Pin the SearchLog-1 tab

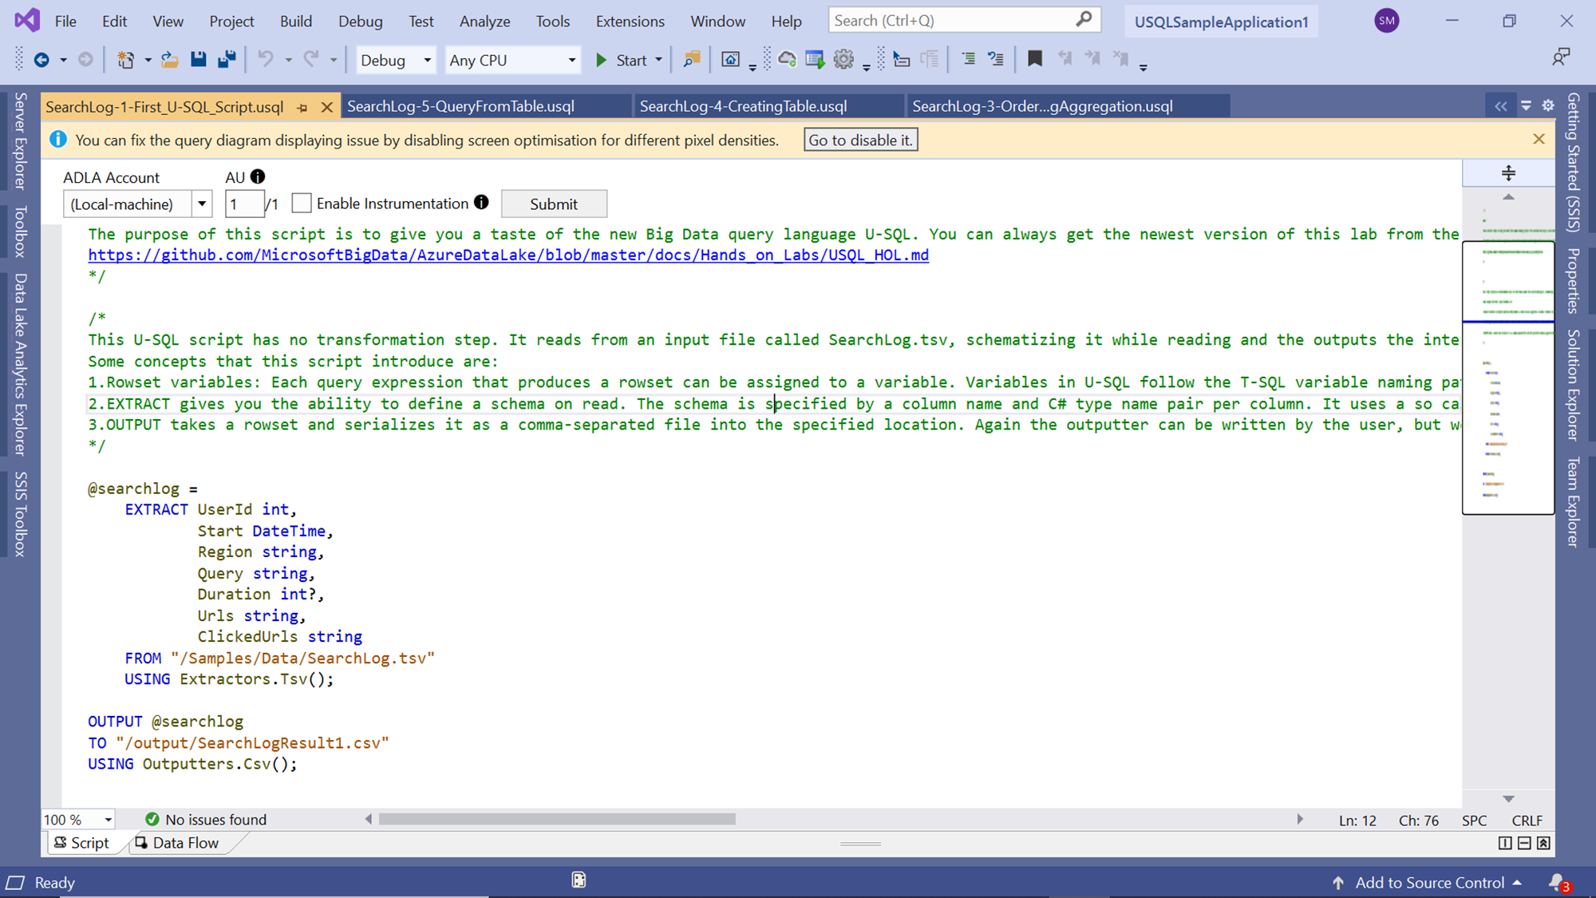(x=302, y=107)
